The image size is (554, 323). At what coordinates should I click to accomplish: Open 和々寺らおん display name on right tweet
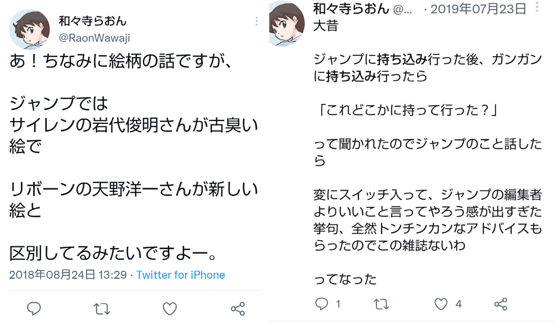click(351, 9)
